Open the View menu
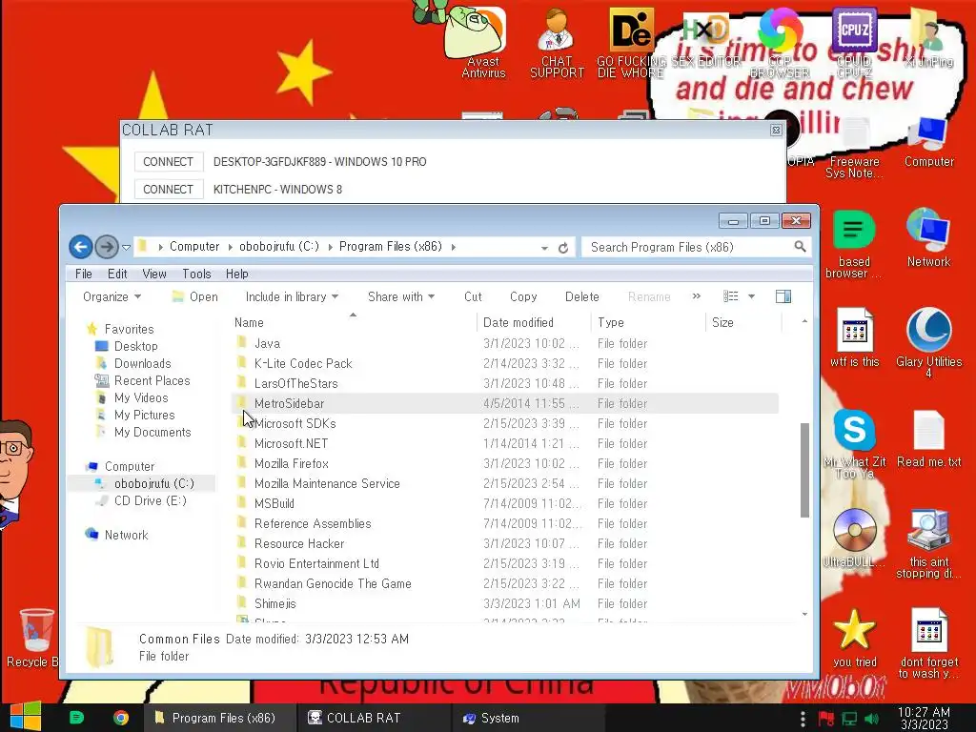Viewport: 976px width, 732px height. [154, 274]
